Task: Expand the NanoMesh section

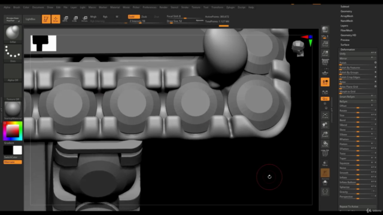Action: (346, 21)
